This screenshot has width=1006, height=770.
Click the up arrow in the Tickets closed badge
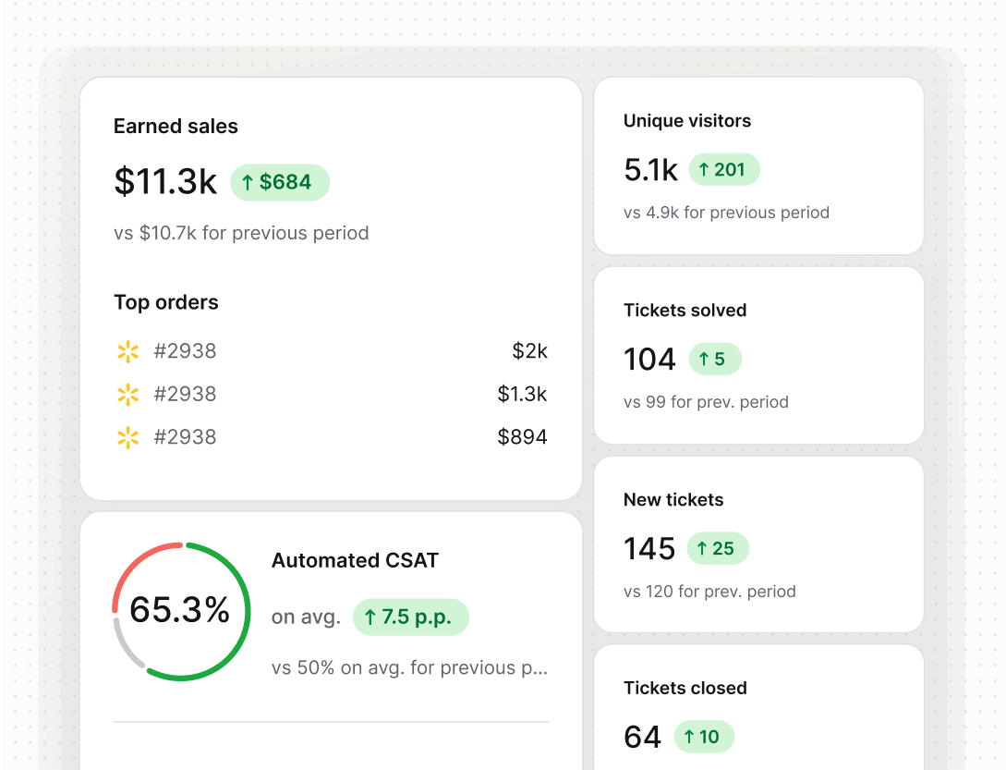[689, 737]
